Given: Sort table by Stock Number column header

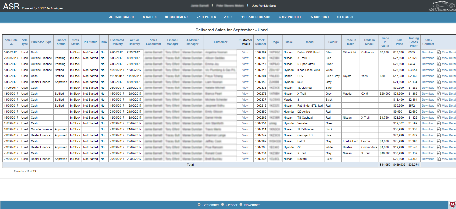Looking at the screenshot, I should point(261,42).
